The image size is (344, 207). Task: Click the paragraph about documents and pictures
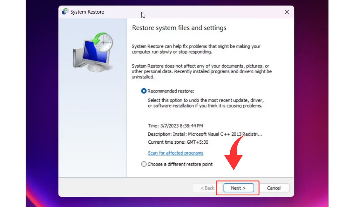click(x=201, y=71)
